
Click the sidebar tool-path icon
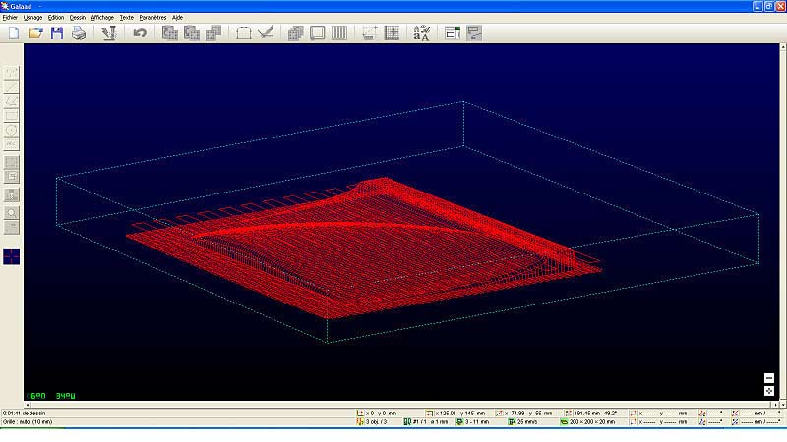coord(12,194)
